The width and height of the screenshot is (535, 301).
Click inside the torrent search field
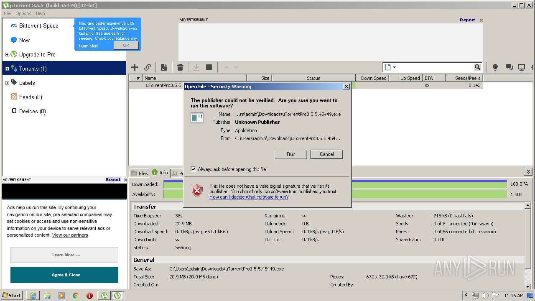[x=435, y=67]
